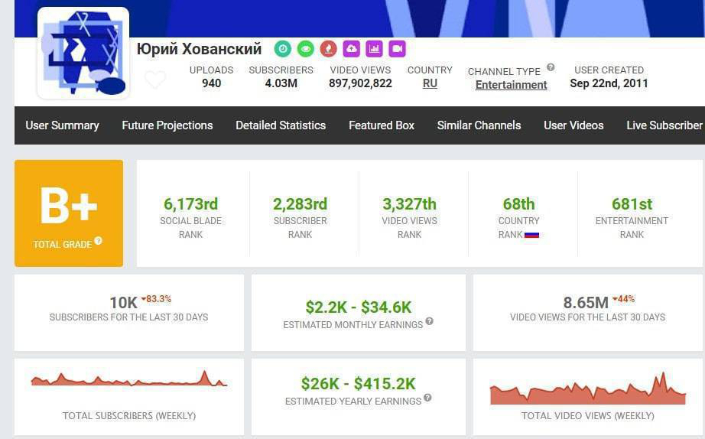Go to the Similar Channels tab
This screenshot has height=439, width=705.
[x=479, y=125]
